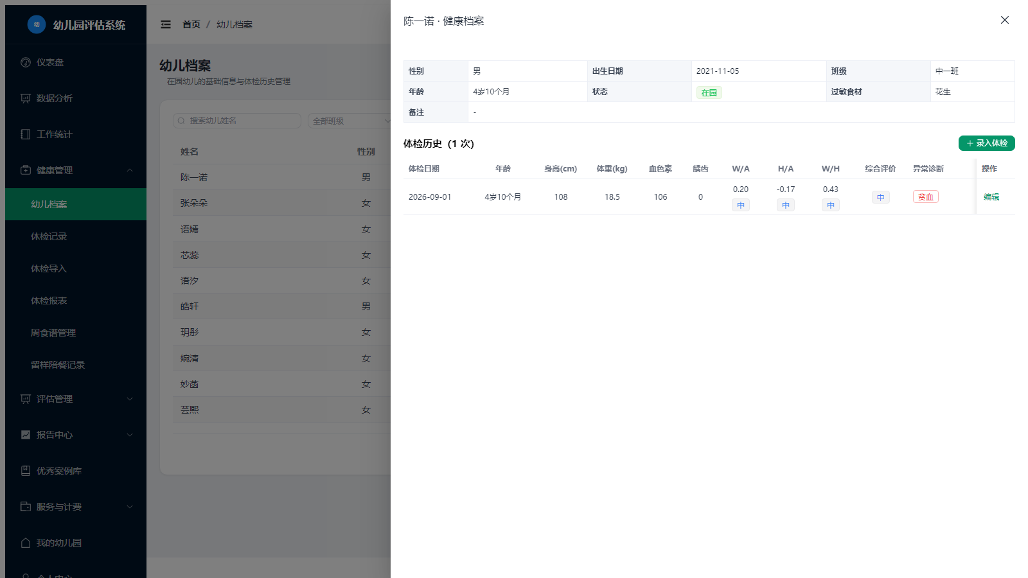Collapse the 健康管理 submenu chevron
The height and width of the screenshot is (578, 1028).
click(x=130, y=170)
